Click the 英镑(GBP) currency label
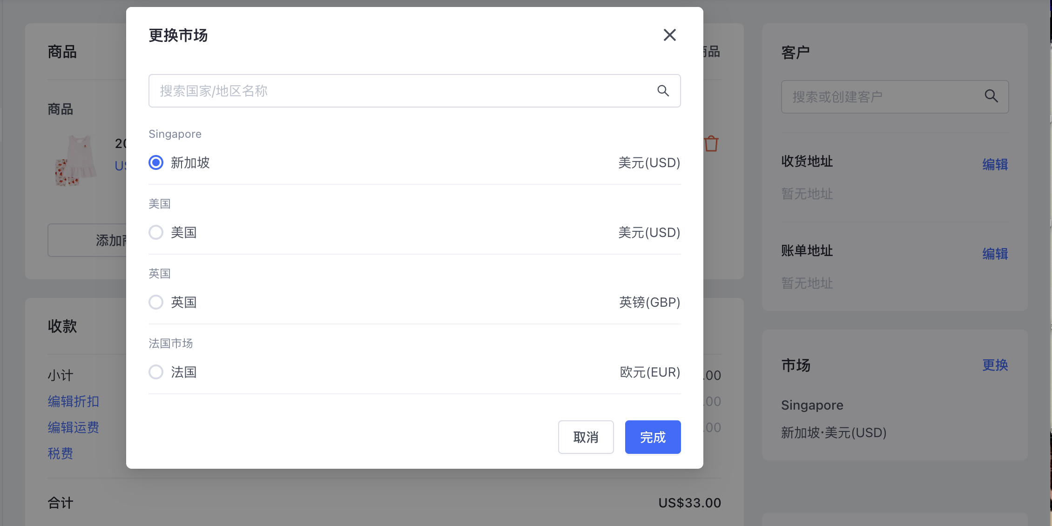The height and width of the screenshot is (526, 1052). [649, 302]
